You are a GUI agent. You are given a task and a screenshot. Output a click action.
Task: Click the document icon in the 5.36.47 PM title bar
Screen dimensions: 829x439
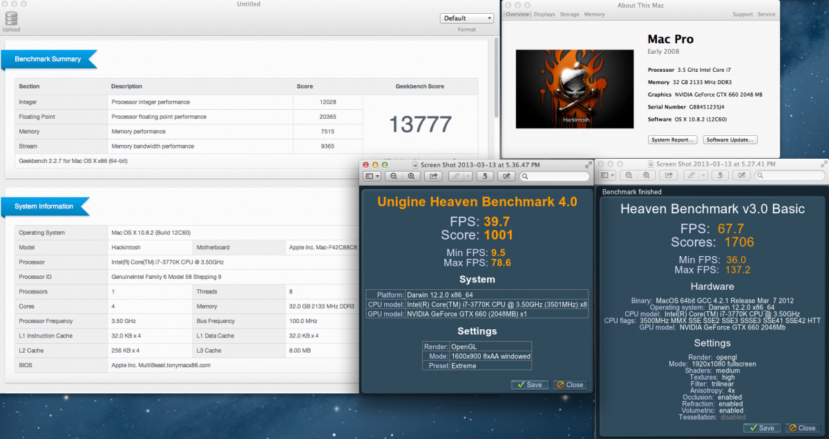pos(414,164)
